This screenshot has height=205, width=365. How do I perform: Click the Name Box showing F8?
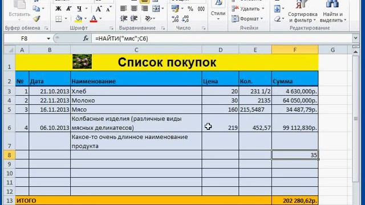pyautogui.click(x=25, y=39)
